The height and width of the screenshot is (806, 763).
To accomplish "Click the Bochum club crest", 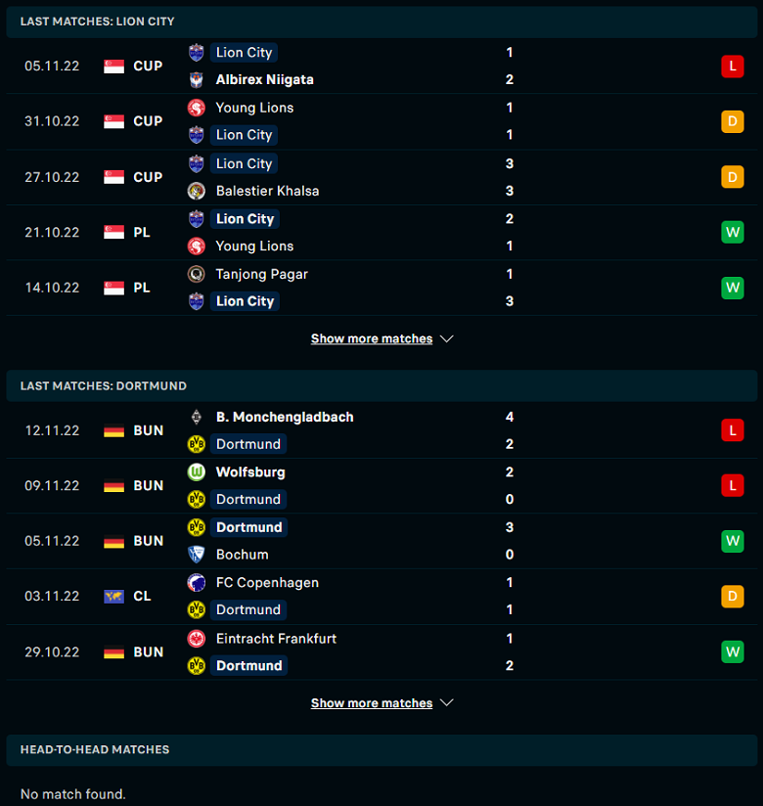I will click(196, 554).
